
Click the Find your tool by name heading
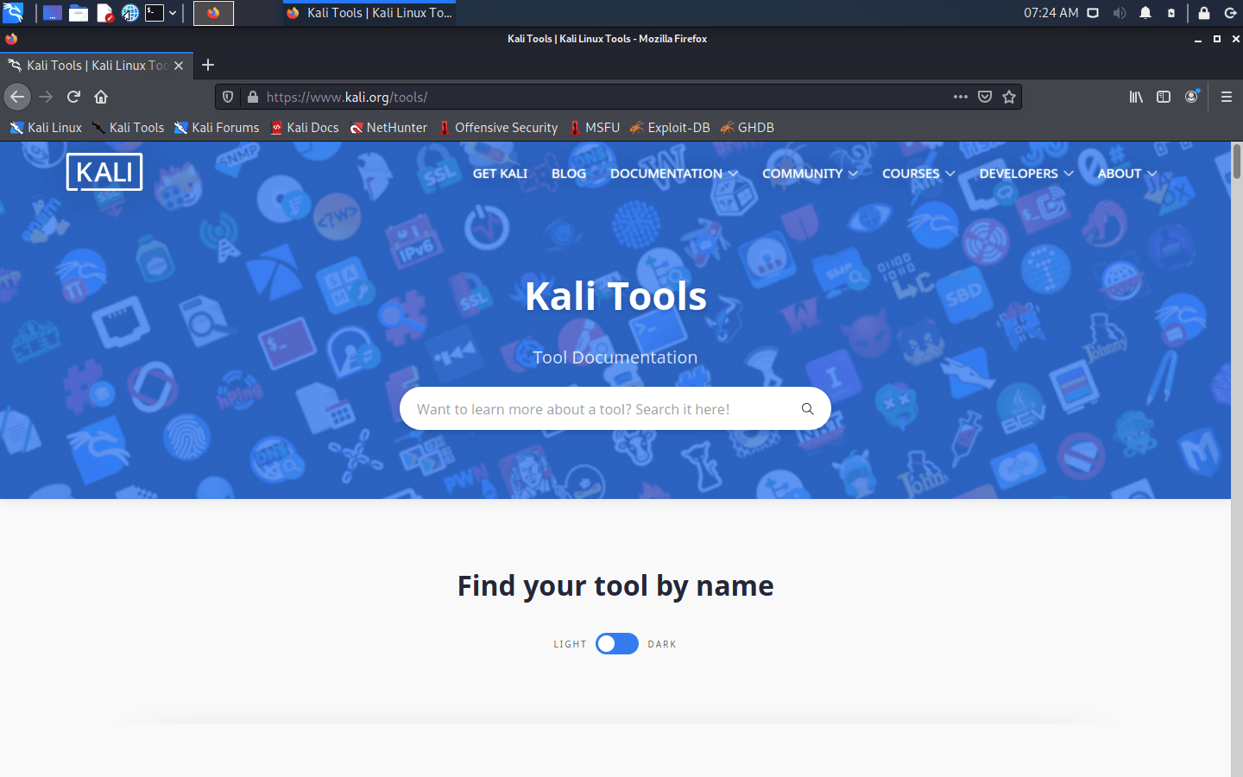(615, 586)
